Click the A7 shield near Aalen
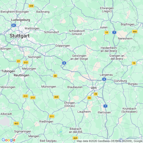143x143 pixels. pos(114,32)
